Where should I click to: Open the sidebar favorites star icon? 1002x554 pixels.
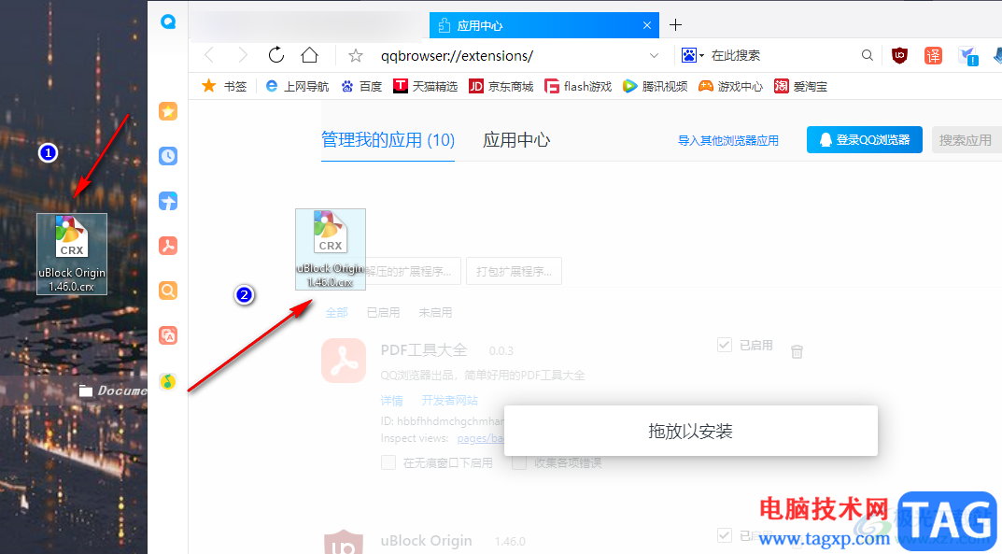click(x=168, y=111)
